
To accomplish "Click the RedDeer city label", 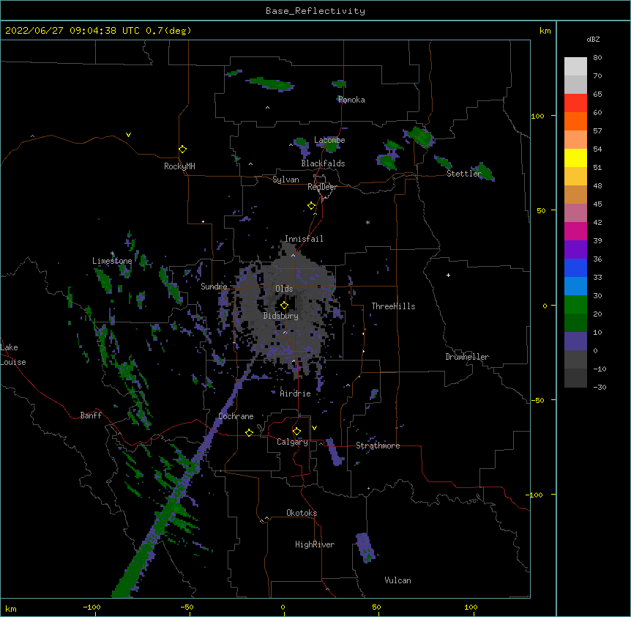I will 322,187.
